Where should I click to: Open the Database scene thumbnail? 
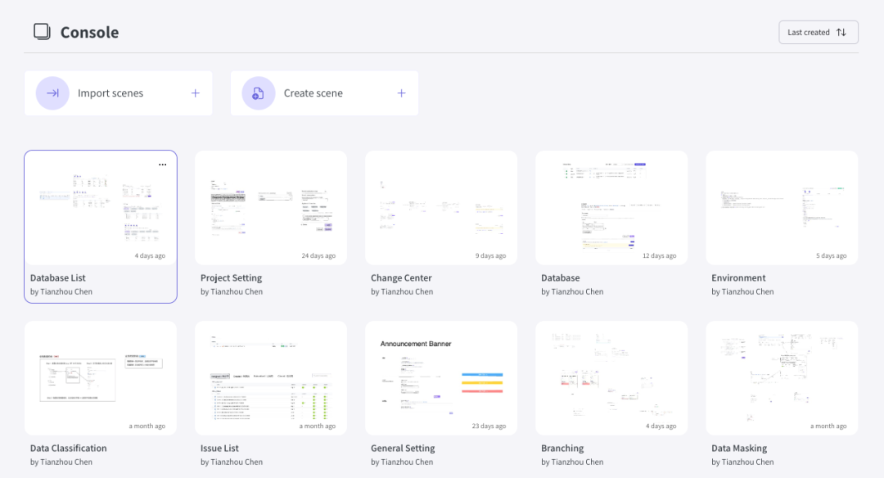pos(611,207)
